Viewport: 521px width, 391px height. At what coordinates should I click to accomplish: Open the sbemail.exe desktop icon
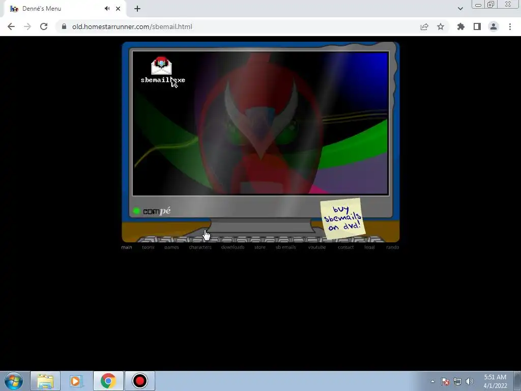[x=162, y=70]
